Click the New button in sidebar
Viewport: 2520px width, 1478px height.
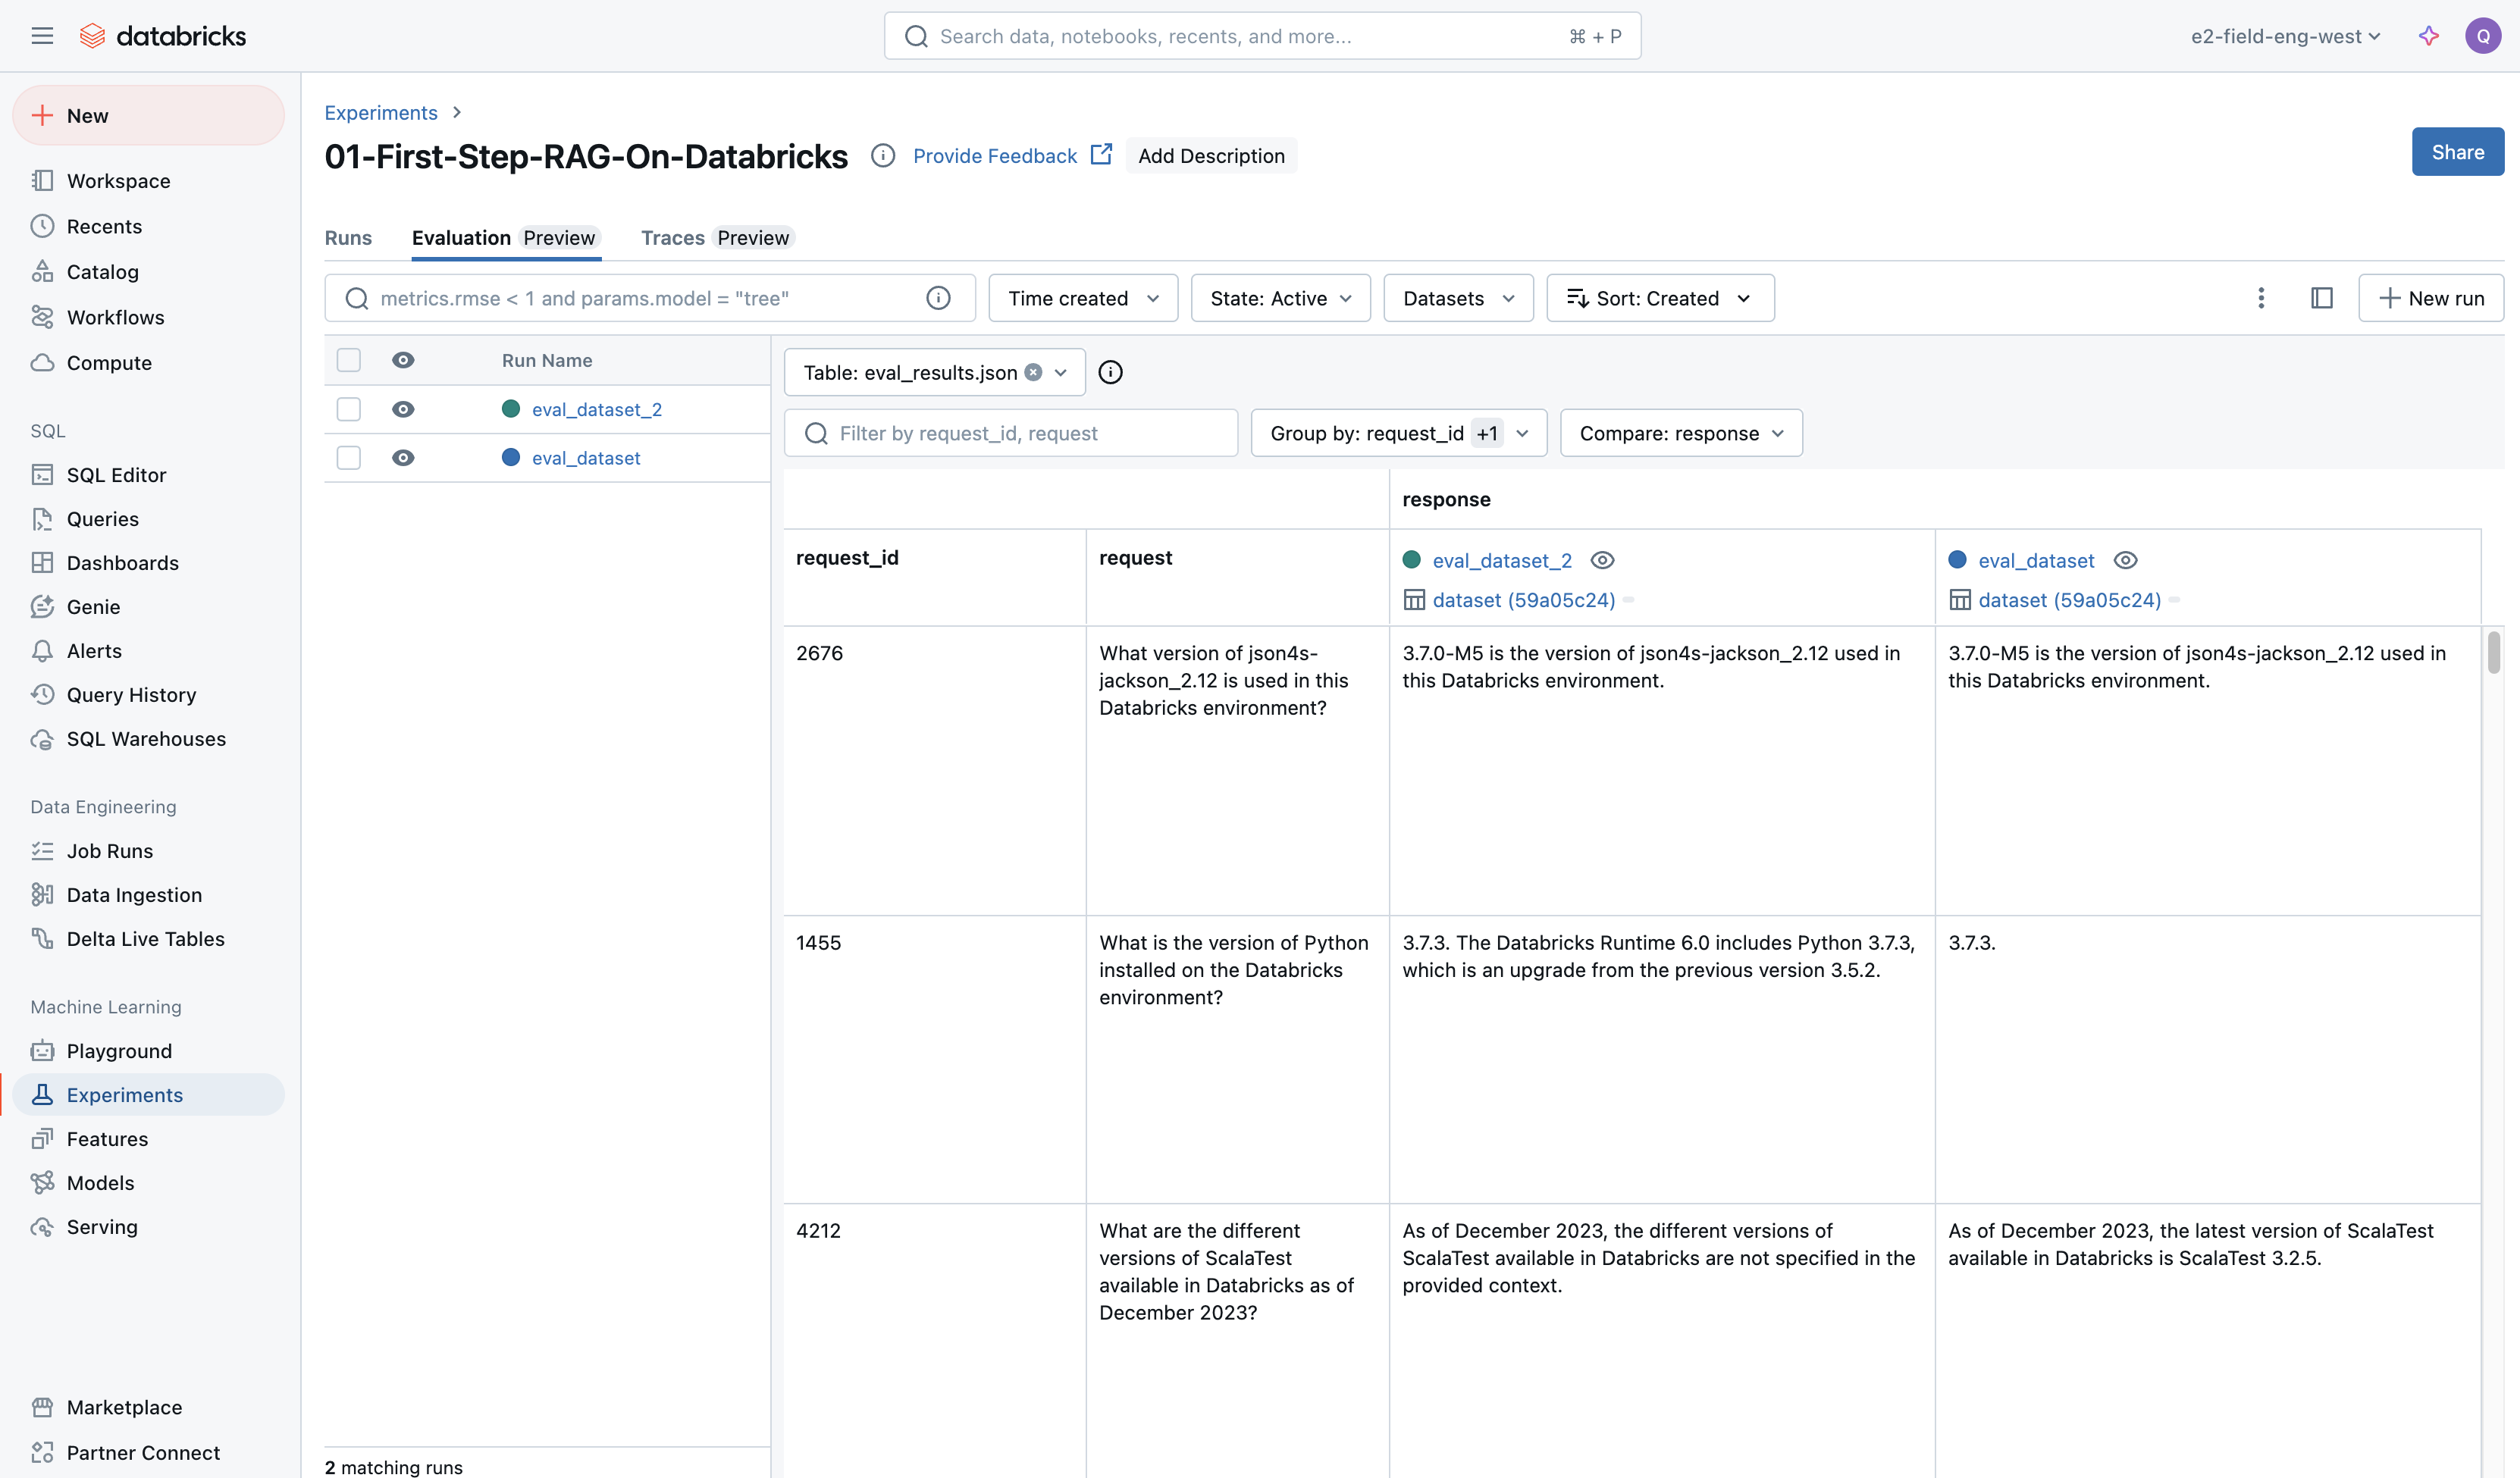click(148, 115)
